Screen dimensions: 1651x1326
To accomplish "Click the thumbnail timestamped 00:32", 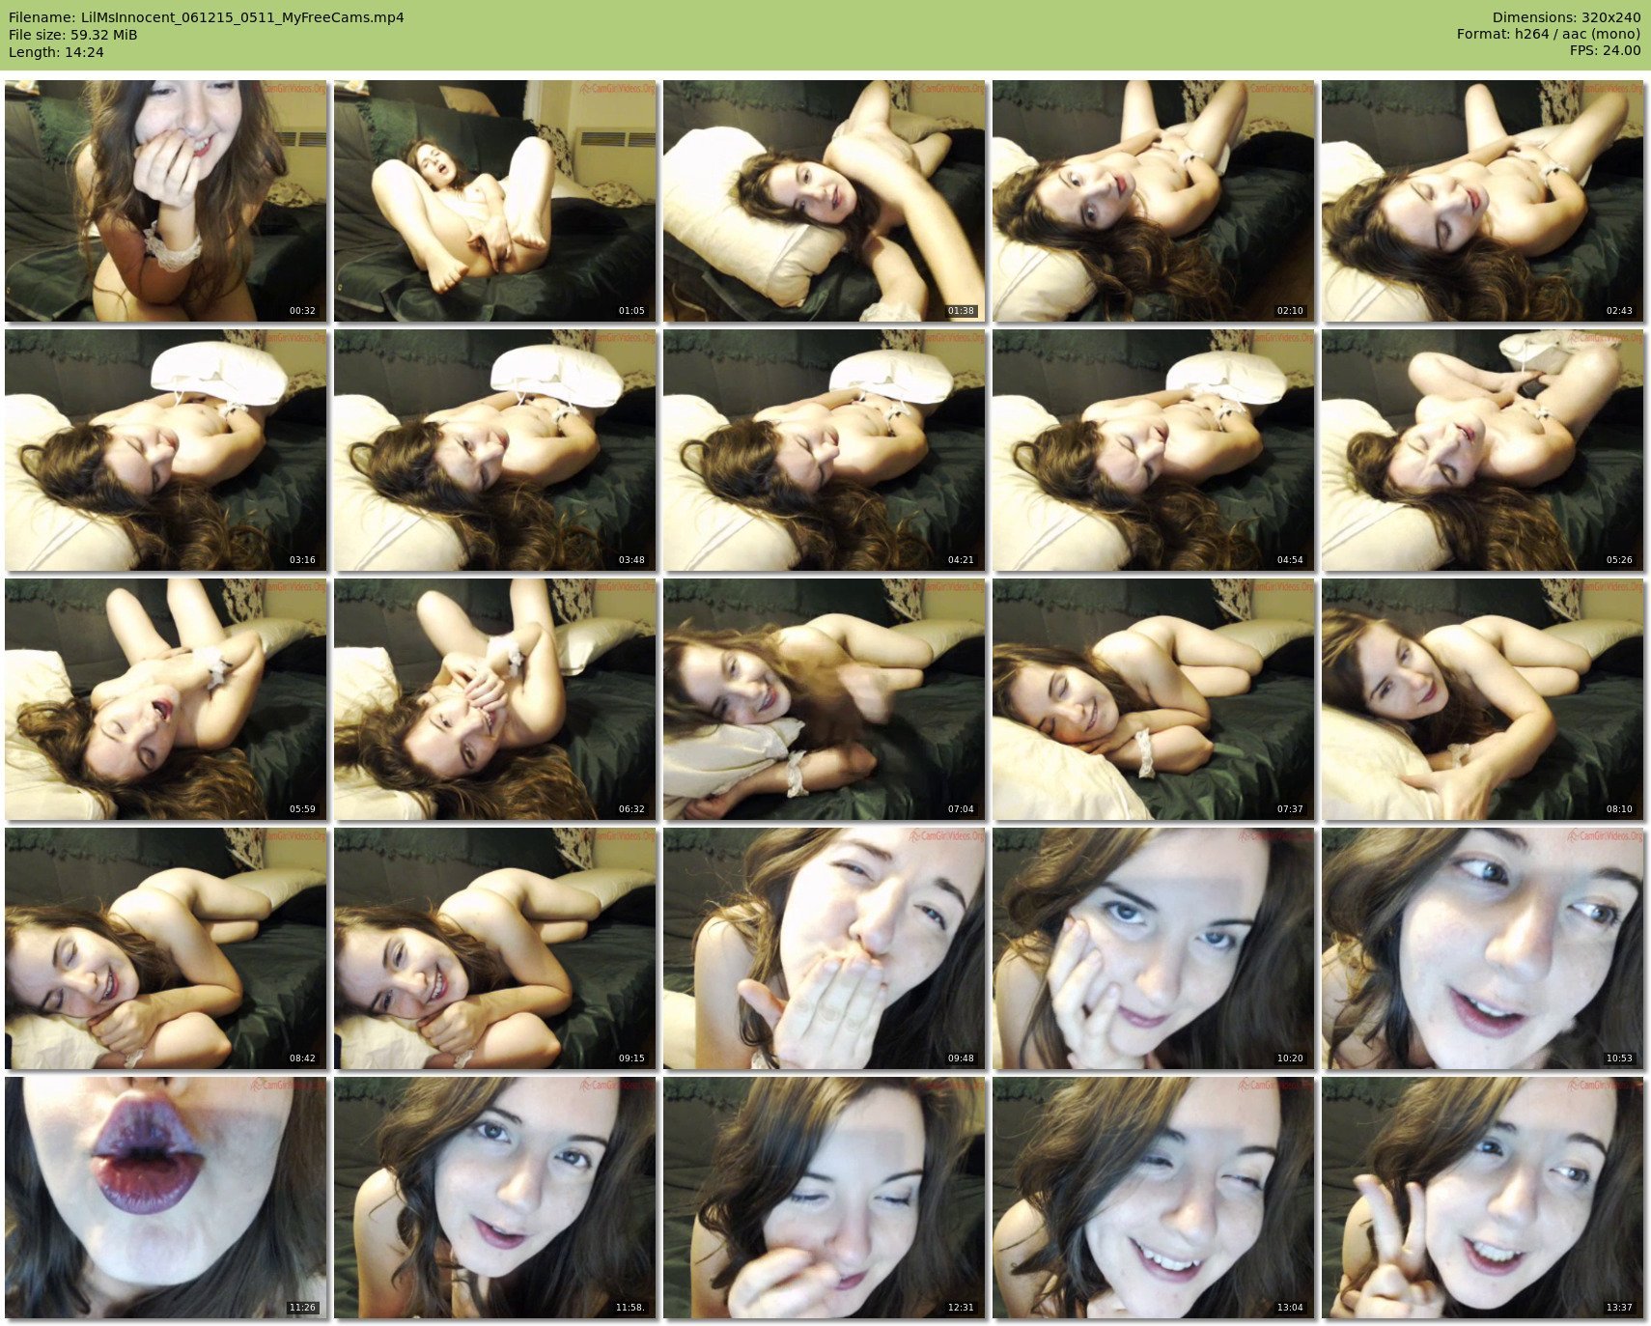I will pyautogui.click(x=165, y=201).
